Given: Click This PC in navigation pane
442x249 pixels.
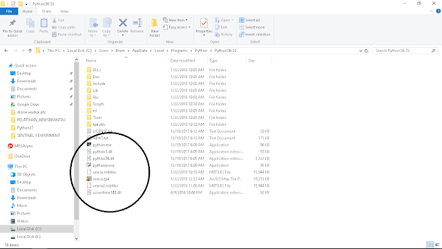Looking at the screenshot, I should (x=21, y=167).
